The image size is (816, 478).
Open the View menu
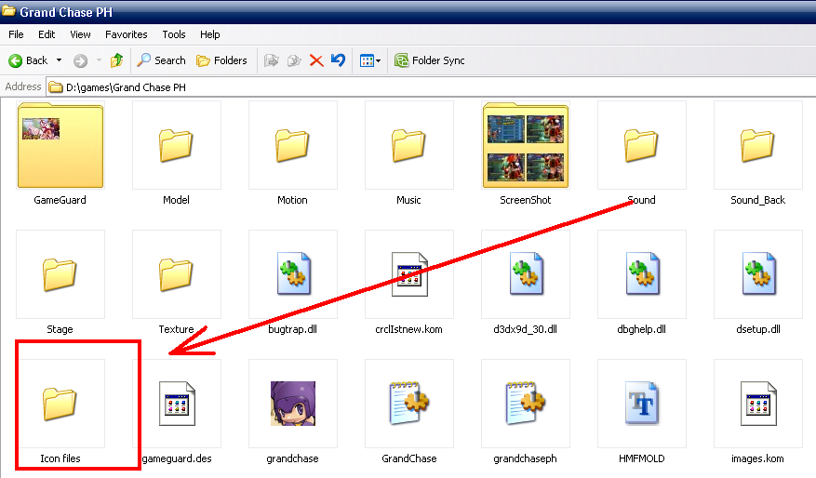(x=80, y=34)
